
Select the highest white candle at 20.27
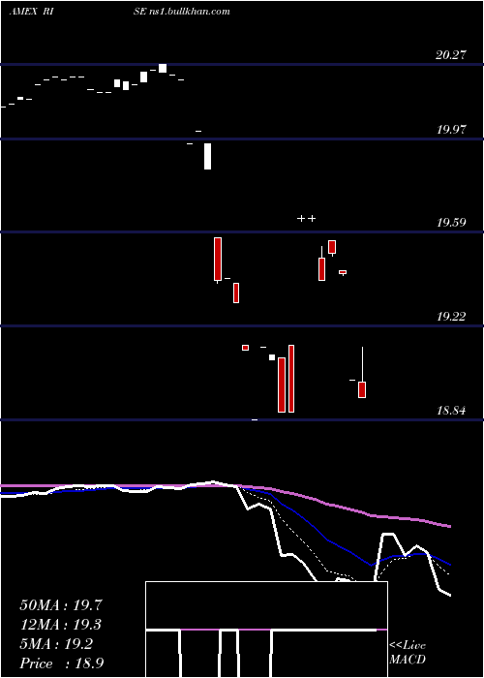pos(163,69)
